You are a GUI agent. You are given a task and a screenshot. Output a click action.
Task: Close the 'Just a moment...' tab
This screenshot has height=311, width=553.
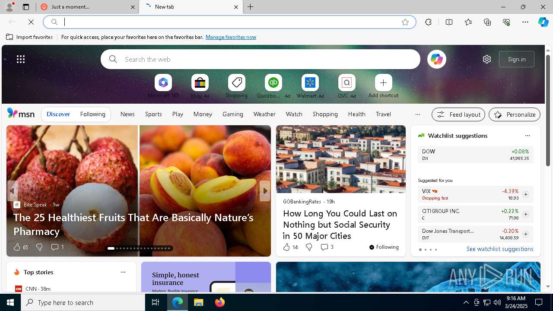[x=133, y=7]
